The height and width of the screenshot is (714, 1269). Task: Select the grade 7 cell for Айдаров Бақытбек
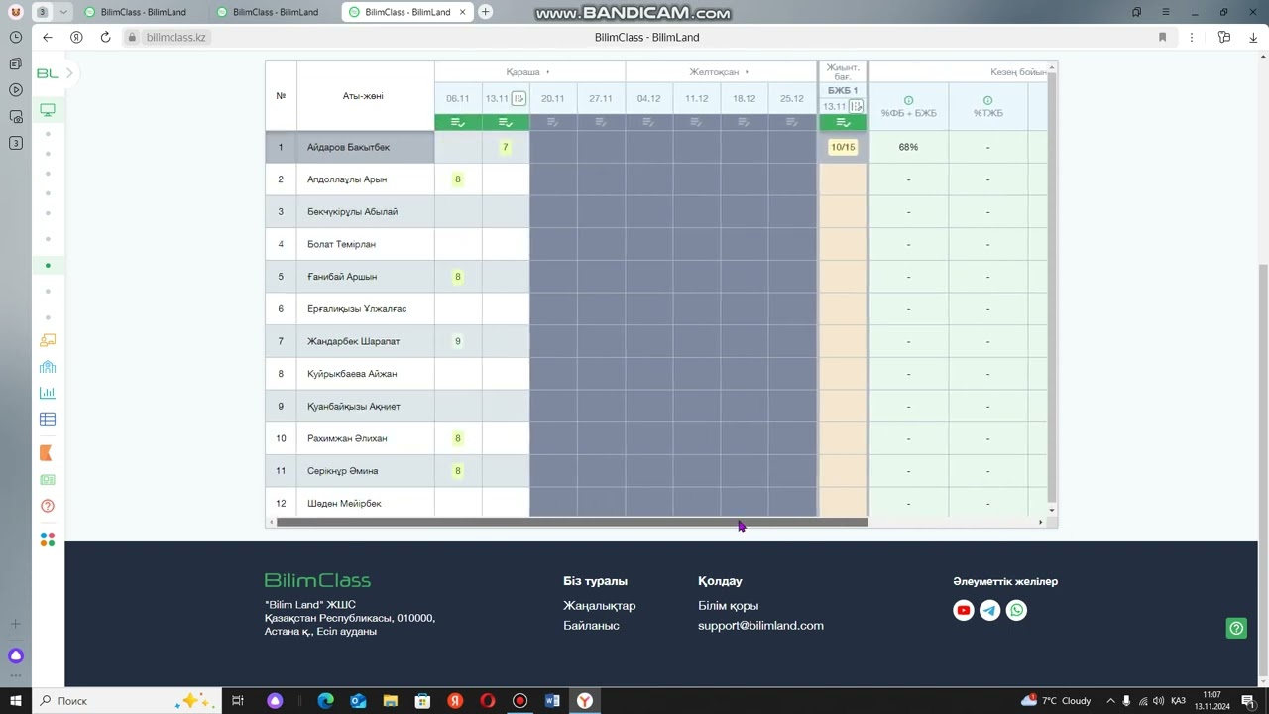506,147
